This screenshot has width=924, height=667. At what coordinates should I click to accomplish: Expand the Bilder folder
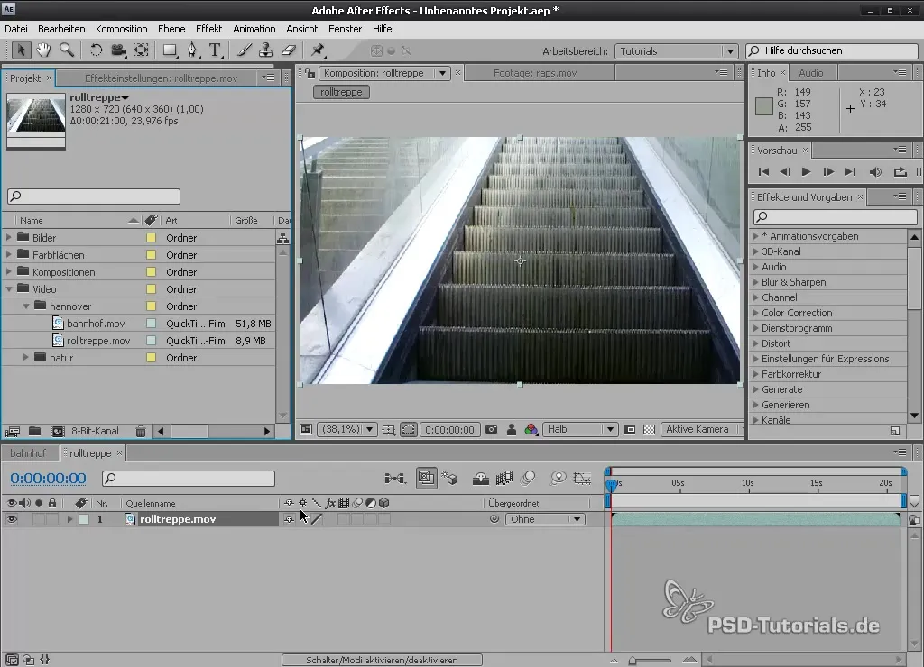pyautogui.click(x=8, y=237)
